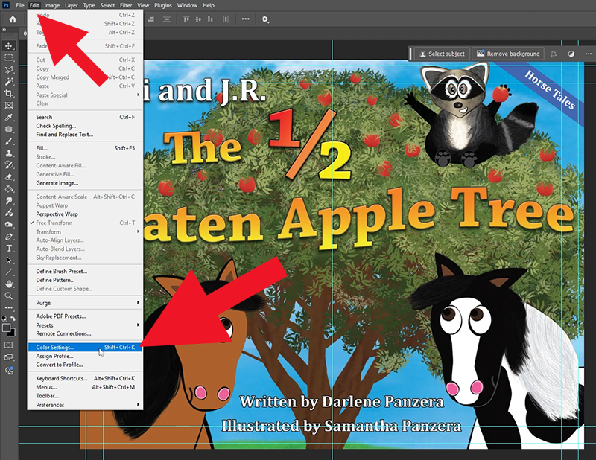Click the adjustment layer half-circle icon in task bar
Screen dimensions: 596x460
coord(571,54)
